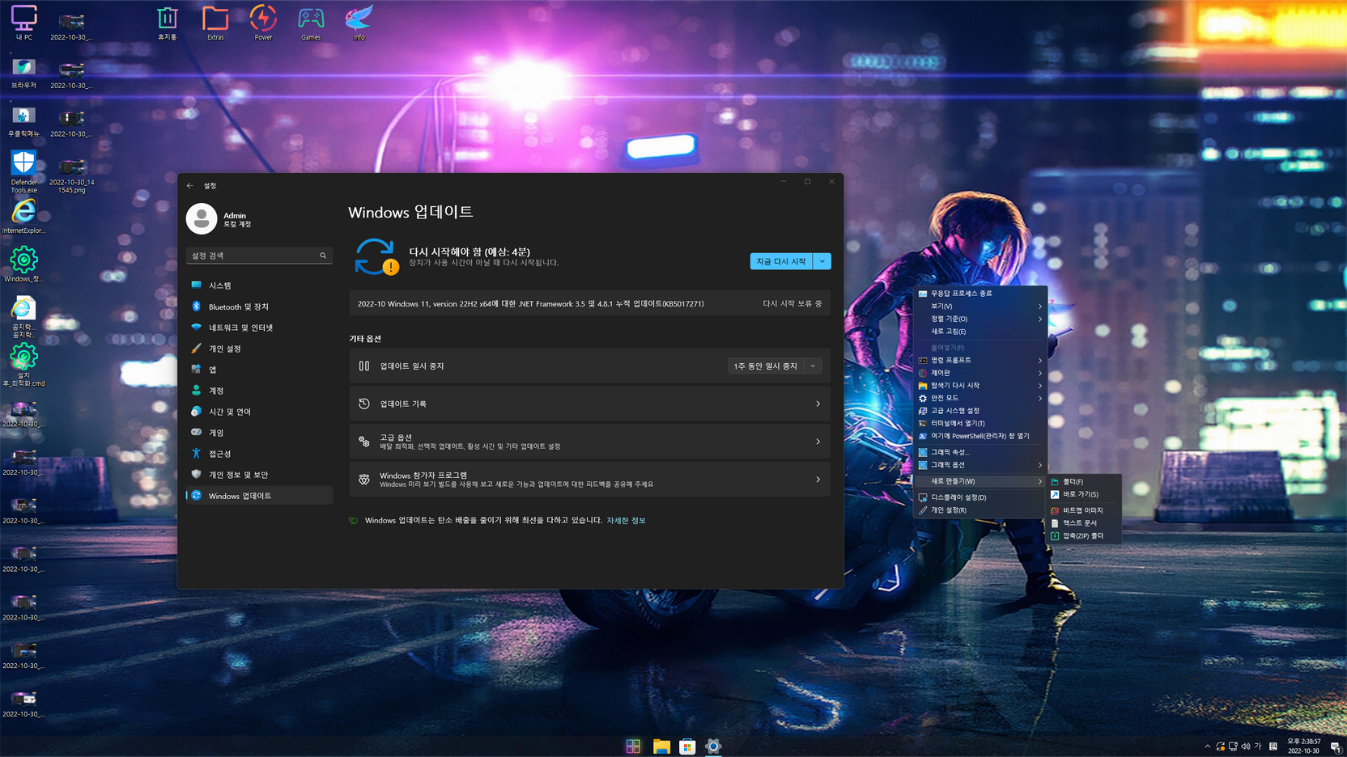Click the 자세한 정보 link
This screenshot has height=757, width=1347.
[x=626, y=521]
